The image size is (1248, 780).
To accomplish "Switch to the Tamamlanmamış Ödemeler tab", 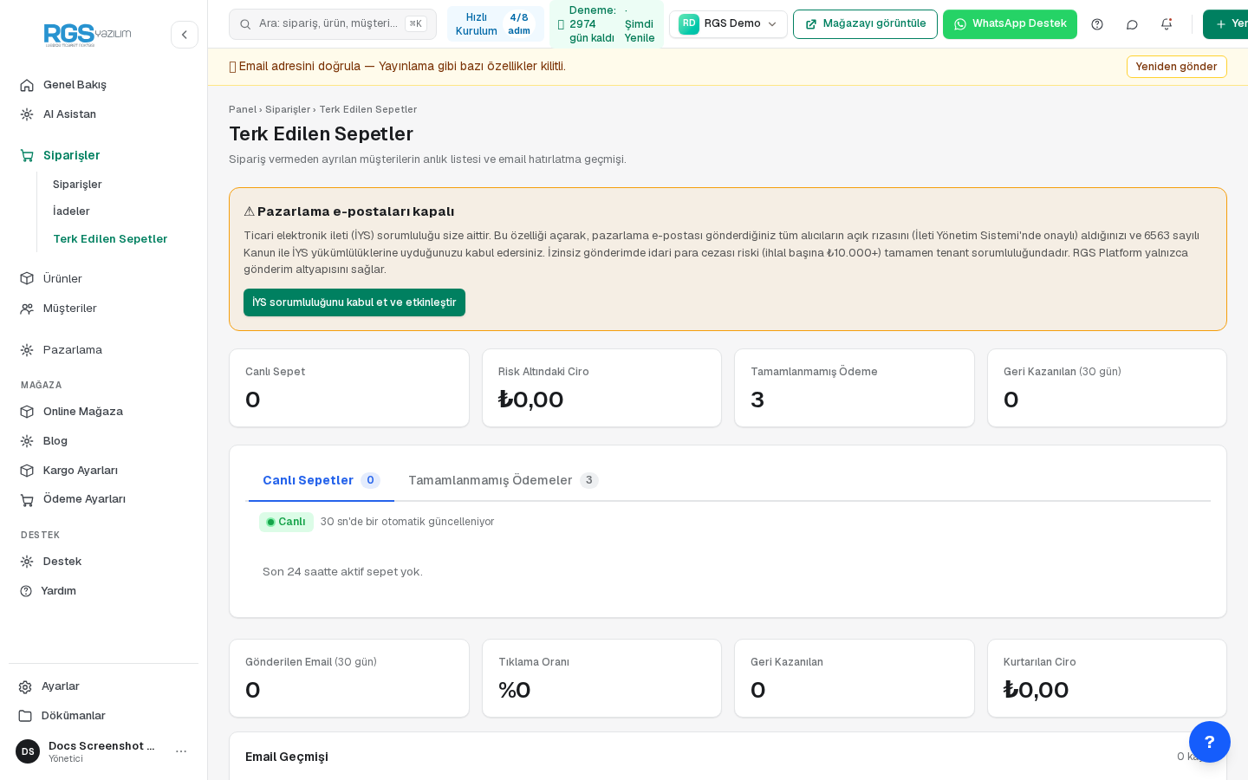I will point(504,480).
